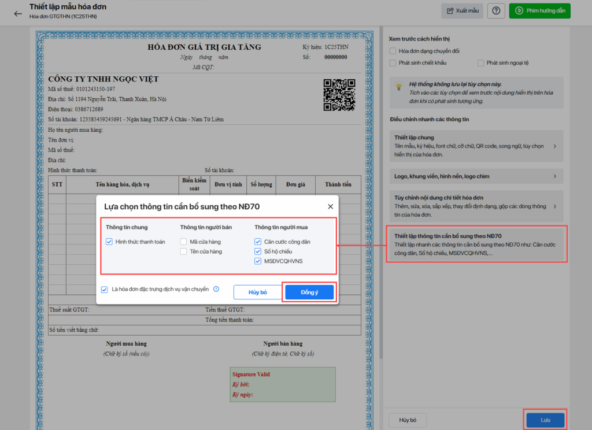Go back using the left arrow icon
The width and height of the screenshot is (592, 430).
[x=18, y=14]
